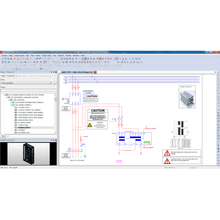Collapse the ECS tree node
The image size is (220, 220).
[x=4, y=95]
